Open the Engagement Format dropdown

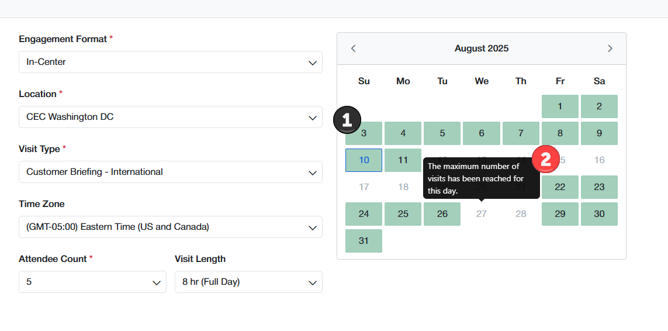pos(171,62)
